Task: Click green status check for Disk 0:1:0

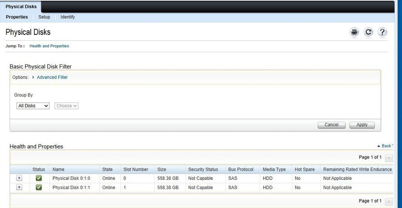Action: pos(39,178)
